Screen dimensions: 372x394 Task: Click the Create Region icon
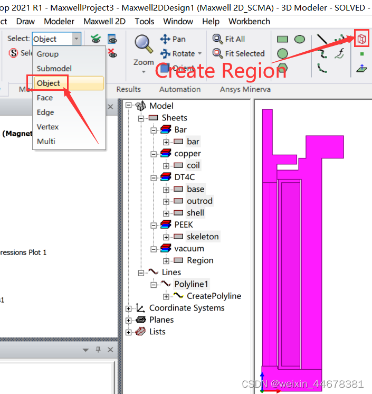pyautogui.click(x=361, y=39)
